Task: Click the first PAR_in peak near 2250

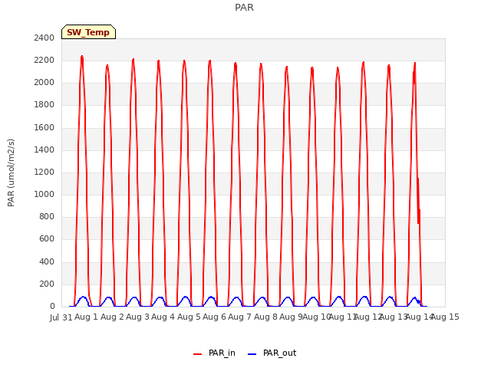Action: (x=82, y=57)
